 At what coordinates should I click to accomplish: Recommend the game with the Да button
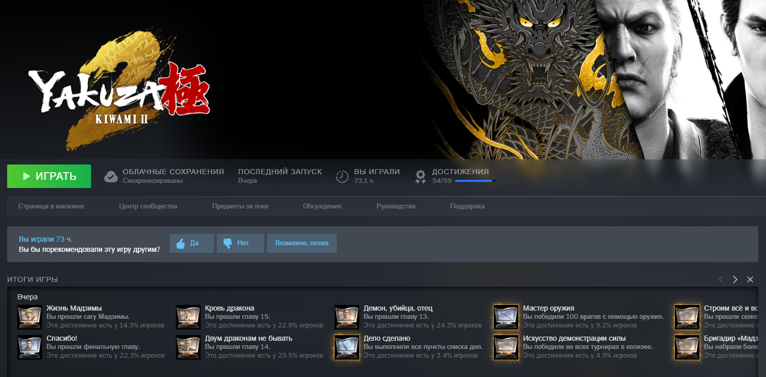point(192,243)
